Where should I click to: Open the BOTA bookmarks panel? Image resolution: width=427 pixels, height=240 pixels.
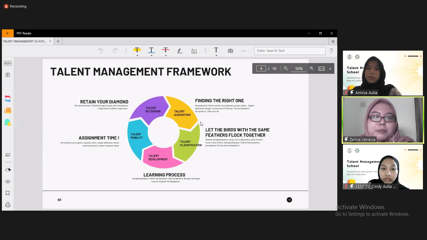(8, 63)
